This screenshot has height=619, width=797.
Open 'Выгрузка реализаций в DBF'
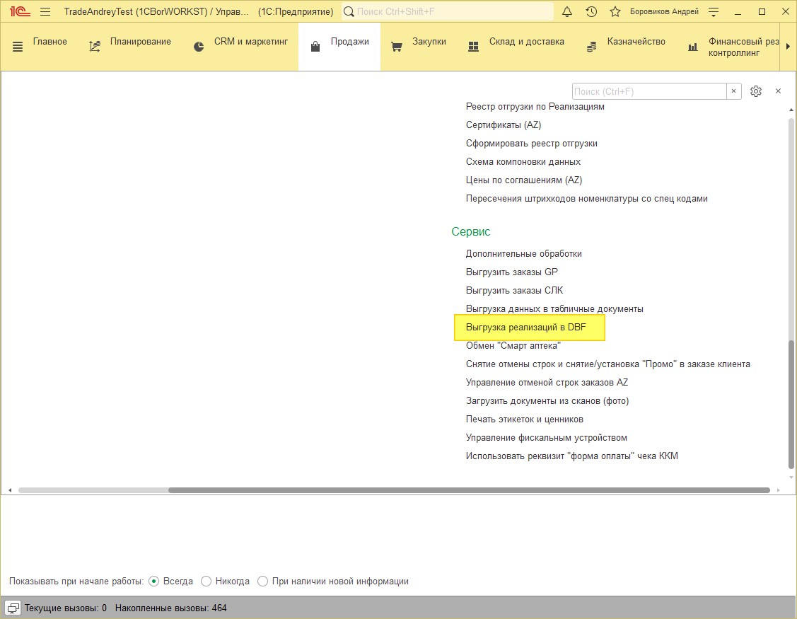526,328
